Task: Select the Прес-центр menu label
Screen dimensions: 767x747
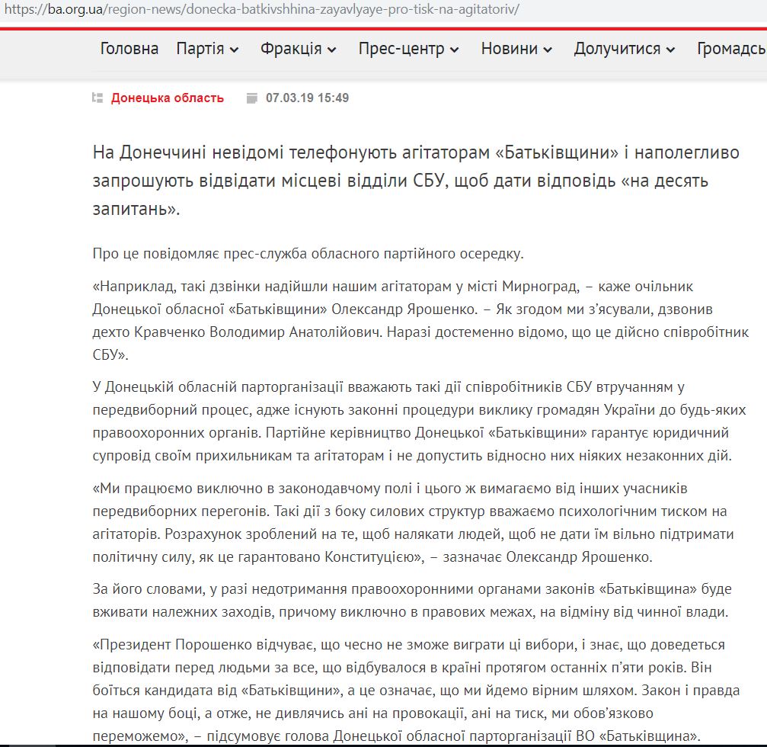Action: pyautogui.click(x=401, y=49)
